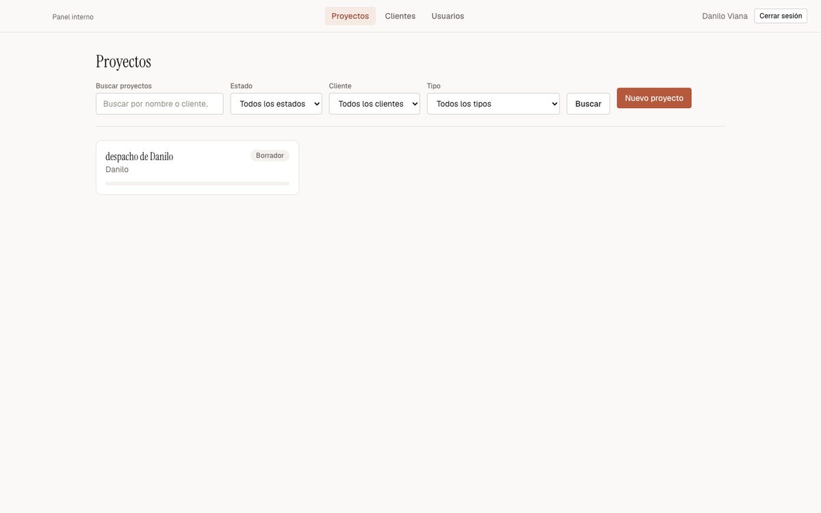Screen dimensions: 821x513
Task: Click the Proyectos page heading
Action: click(x=123, y=61)
